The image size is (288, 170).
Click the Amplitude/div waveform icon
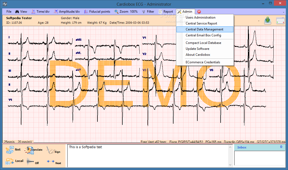point(56,12)
